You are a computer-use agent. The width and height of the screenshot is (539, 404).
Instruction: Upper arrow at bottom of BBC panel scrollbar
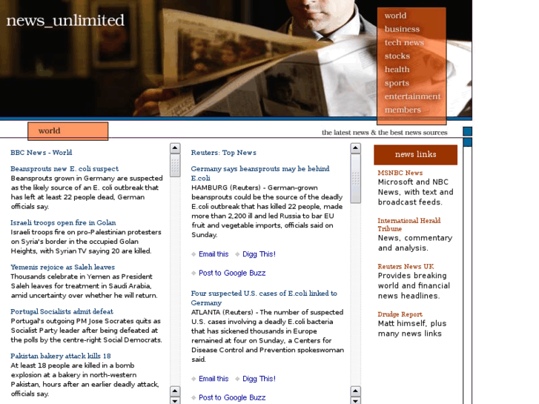pos(175,391)
